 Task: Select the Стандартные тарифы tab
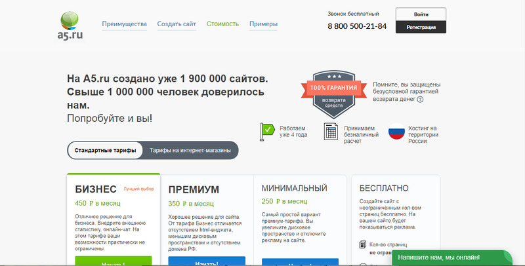[105, 151]
